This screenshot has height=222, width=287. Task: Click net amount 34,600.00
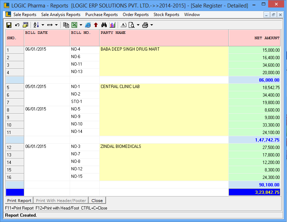[271, 65]
